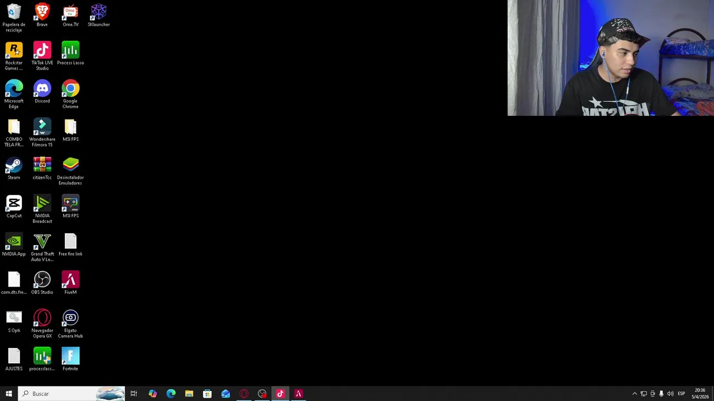
Task: Select the Microsoft Edge desktop shortcut
Action: click(14, 95)
